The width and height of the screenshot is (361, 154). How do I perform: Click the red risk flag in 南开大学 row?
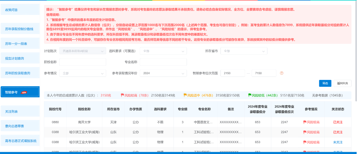[x=305, y=122]
